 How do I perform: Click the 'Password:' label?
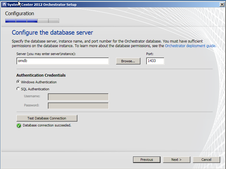tap(32, 105)
